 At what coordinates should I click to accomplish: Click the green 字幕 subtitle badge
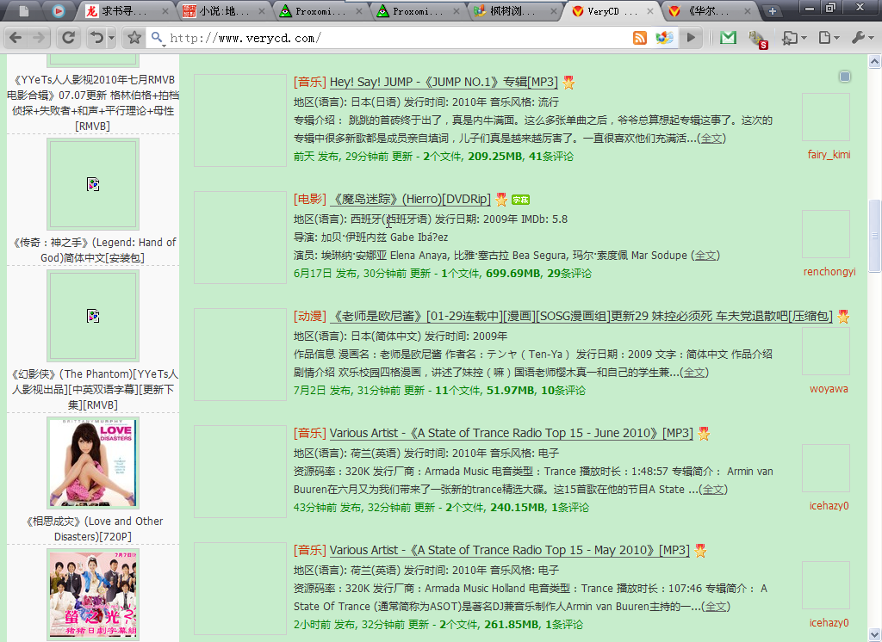(x=520, y=200)
